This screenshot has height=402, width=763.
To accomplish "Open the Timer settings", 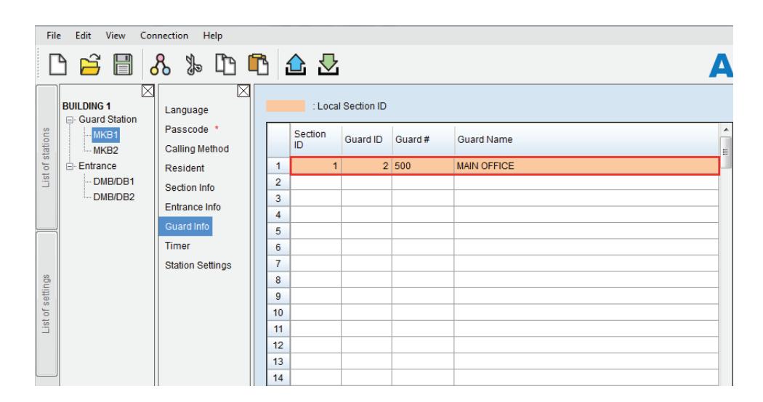I will point(177,246).
